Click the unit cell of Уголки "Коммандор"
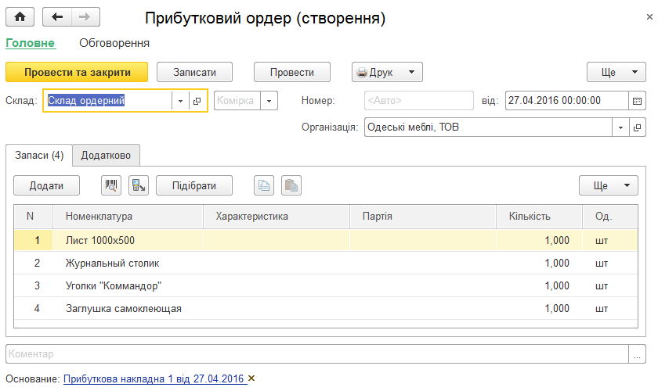658x391 pixels. click(610, 285)
